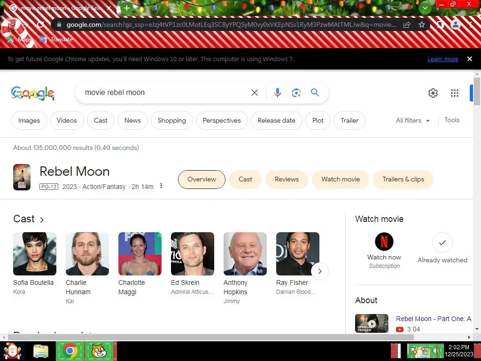Open the Maps bookmark
This screenshot has height=361, width=481.
(20, 39)
